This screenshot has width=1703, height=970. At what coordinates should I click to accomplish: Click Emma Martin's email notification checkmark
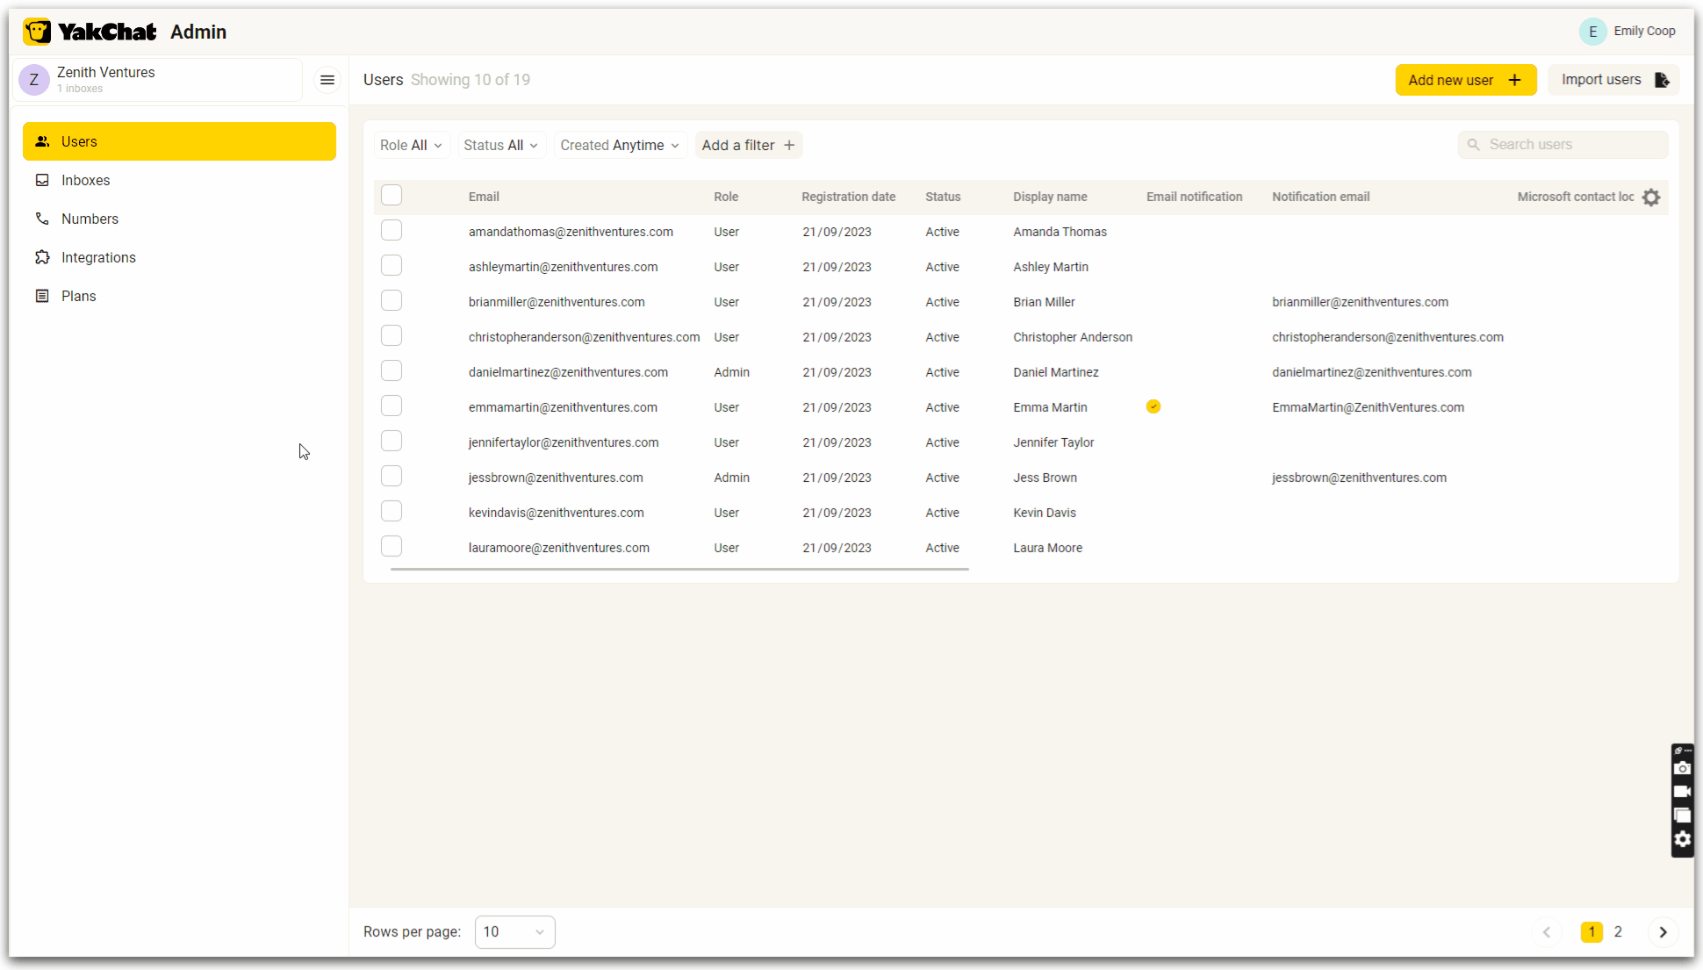[1153, 406]
